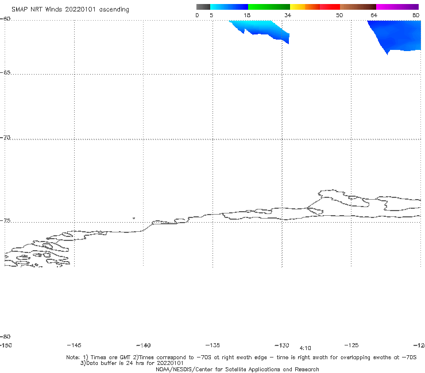This screenshot has height=373, width=425.
Task: Pick the magenta-purple segment of the color bar
Action: click(397, 7)
